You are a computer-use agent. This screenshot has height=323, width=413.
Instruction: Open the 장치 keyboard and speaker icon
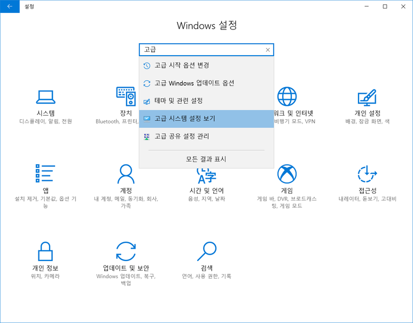tap(126, 96)
